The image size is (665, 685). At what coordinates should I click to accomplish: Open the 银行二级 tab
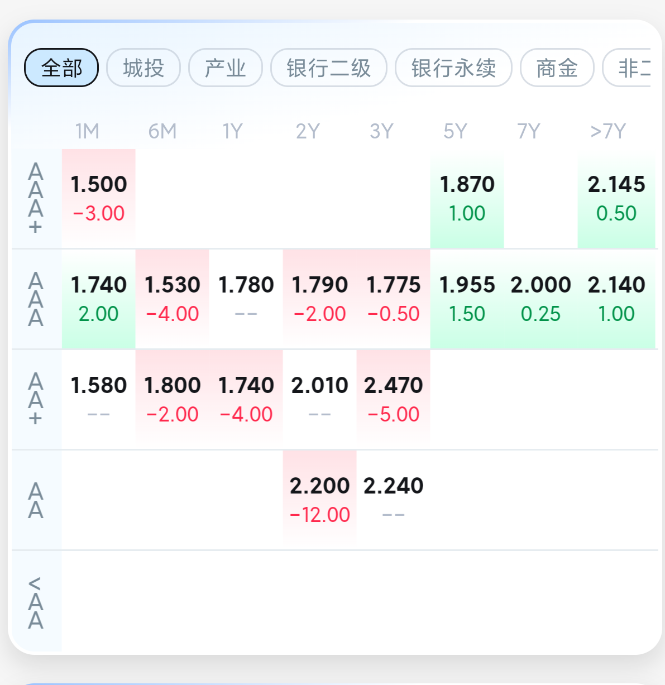(328, 68)
